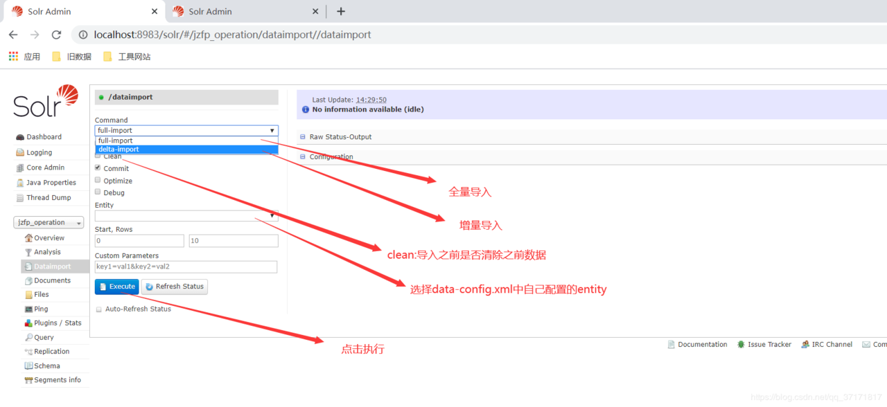Image resolution: width=887 pixels, height=407 pixels.
Task: Open the 工具网站 bookmark folder
Action: coord(127,56)
